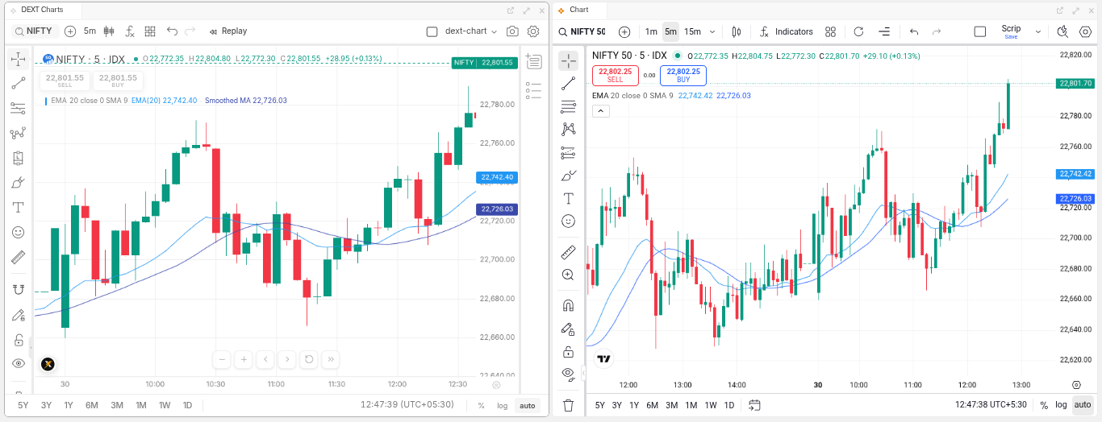Click the Replay button

[228, 31]
